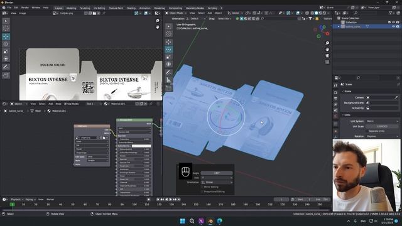Open the Add menu in 3D viewport

pos(210,13)
